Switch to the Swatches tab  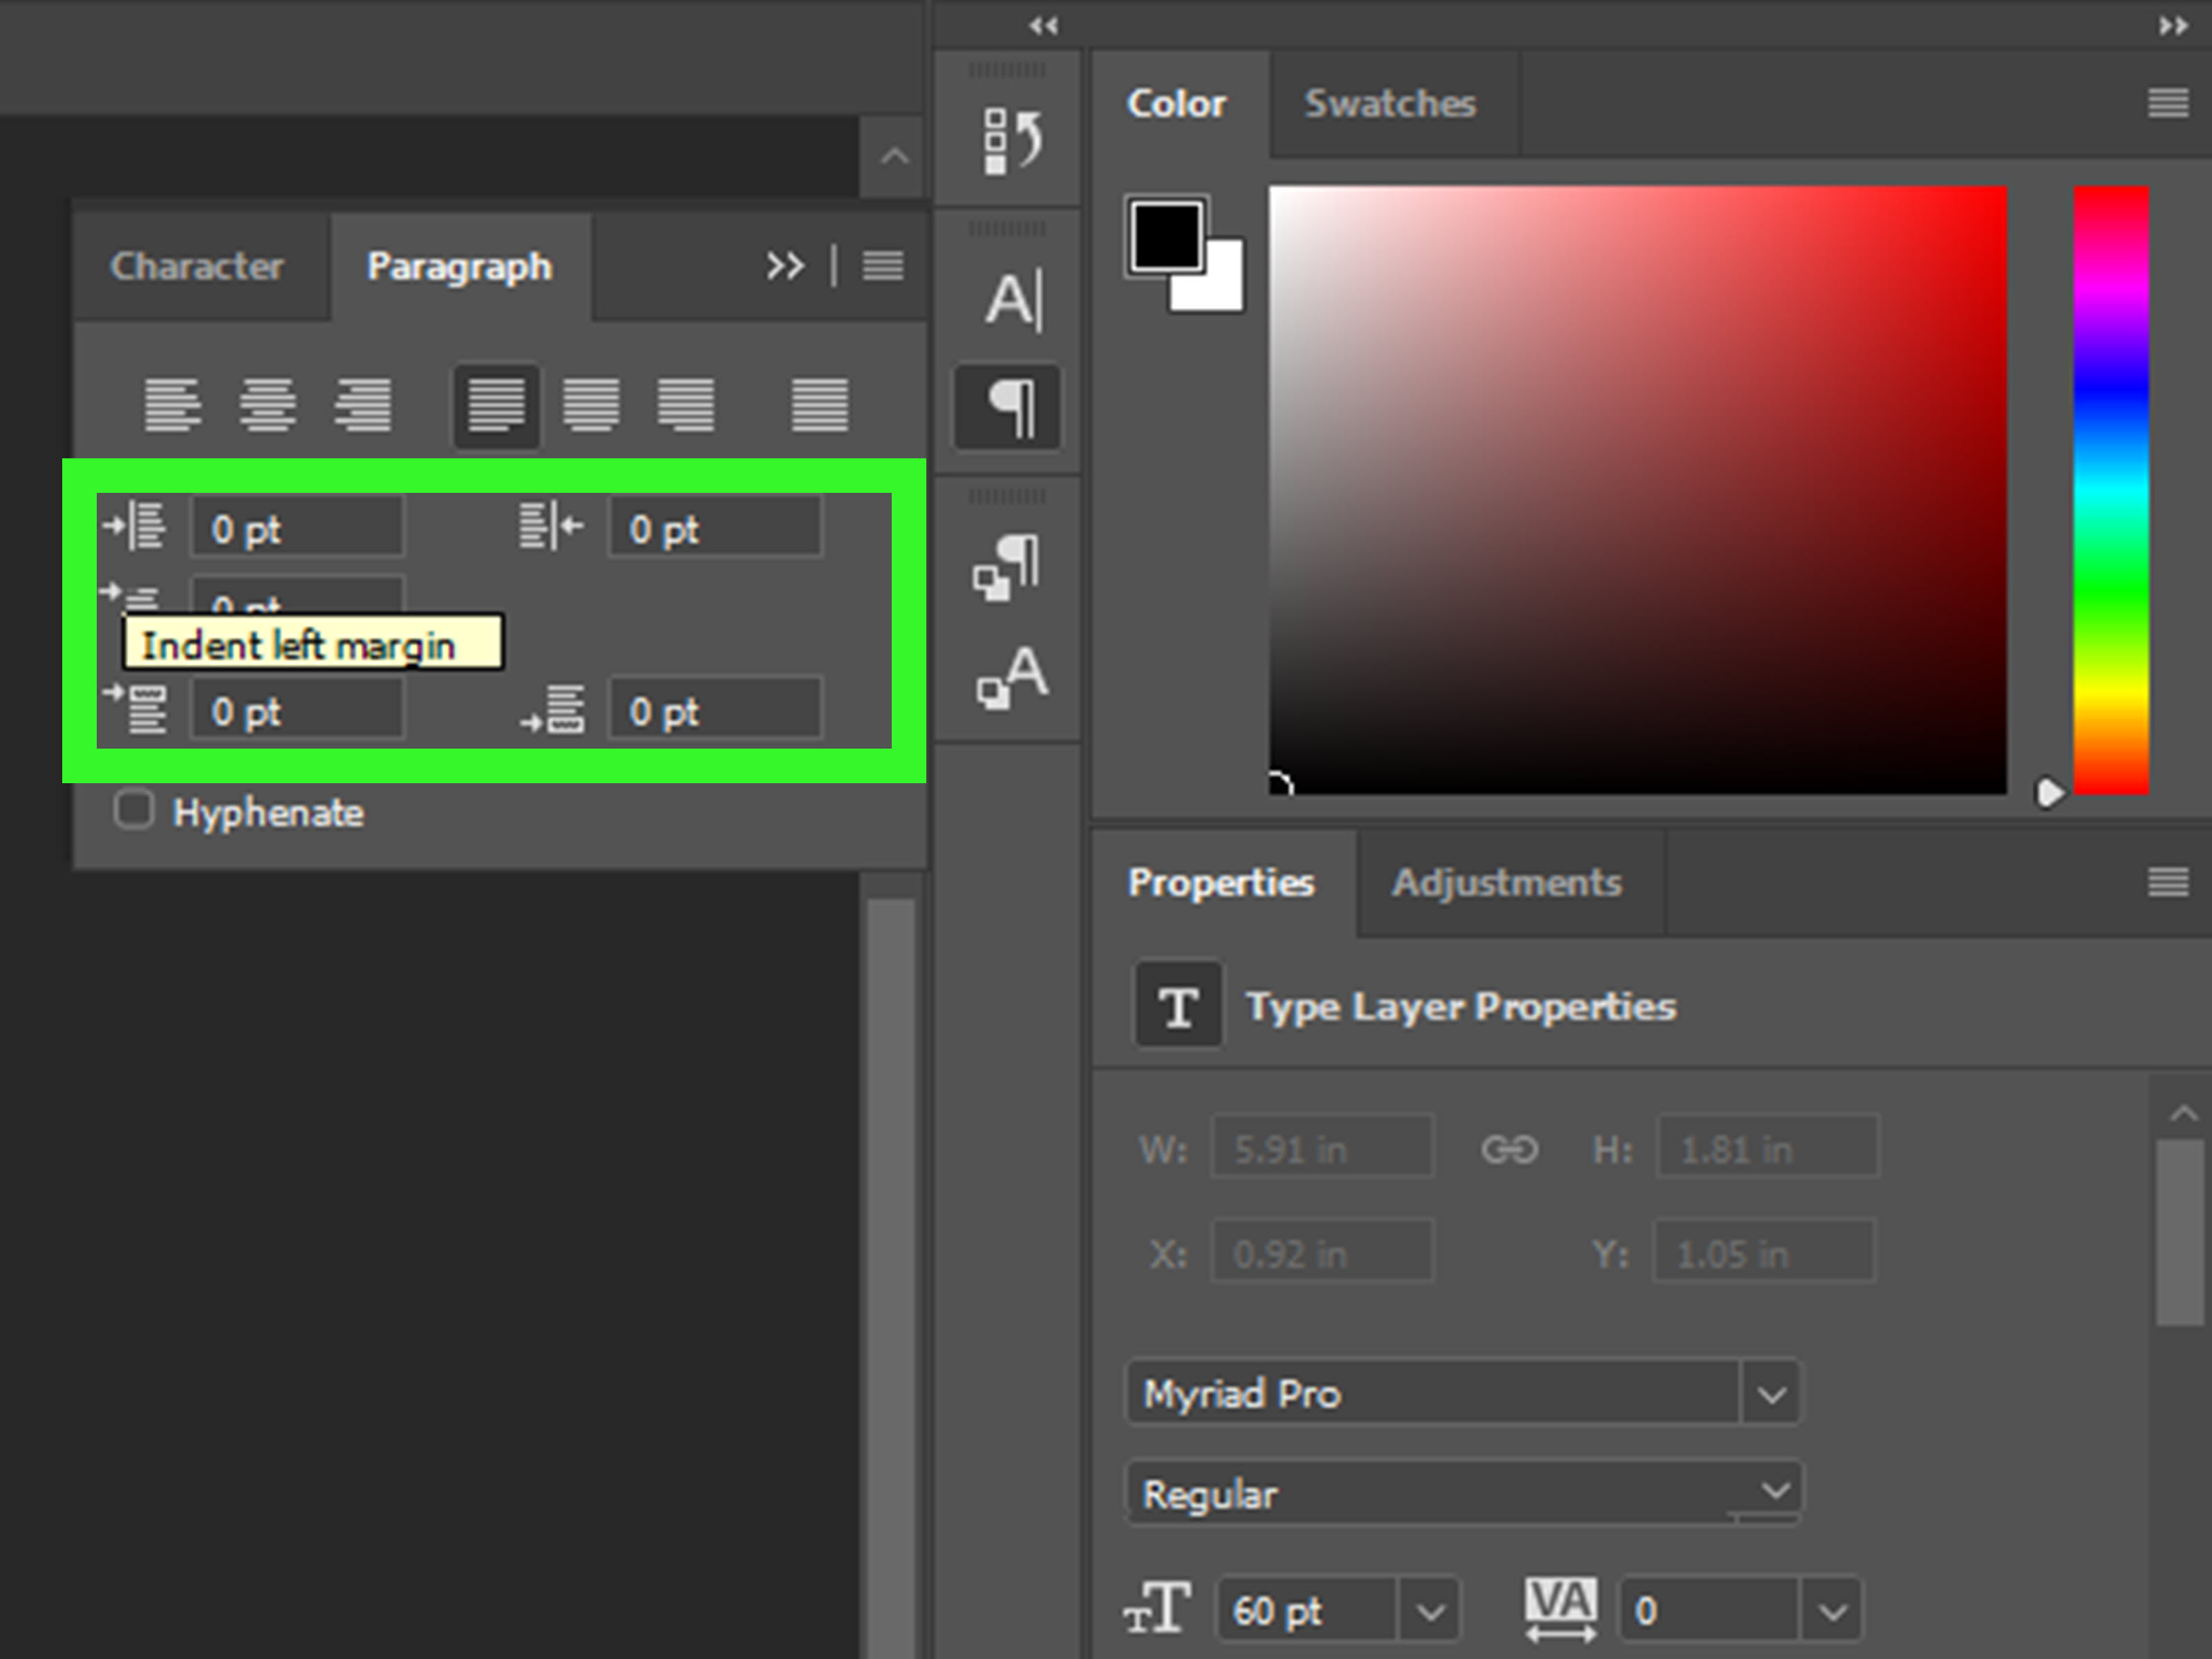point(1390,103)
